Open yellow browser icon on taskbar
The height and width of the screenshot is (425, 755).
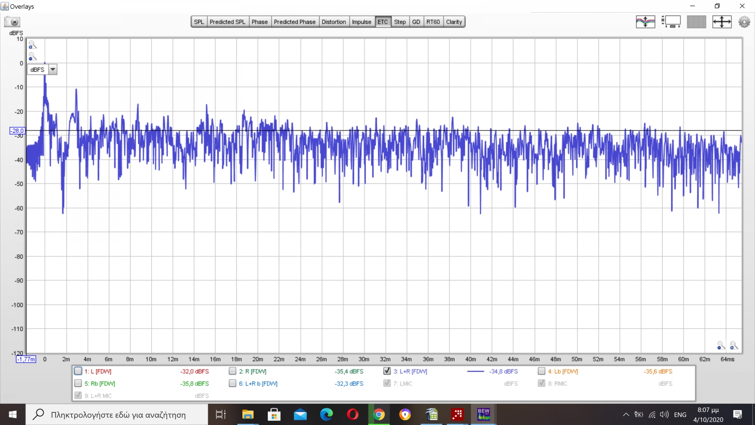point(405,414)
